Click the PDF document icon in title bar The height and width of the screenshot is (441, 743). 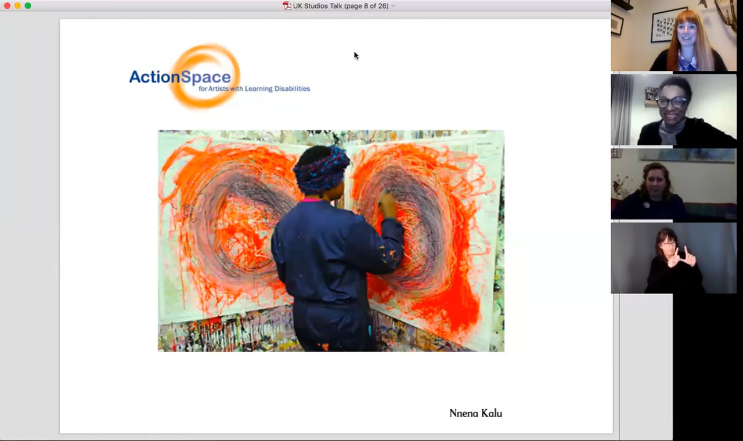pos(287,6)
